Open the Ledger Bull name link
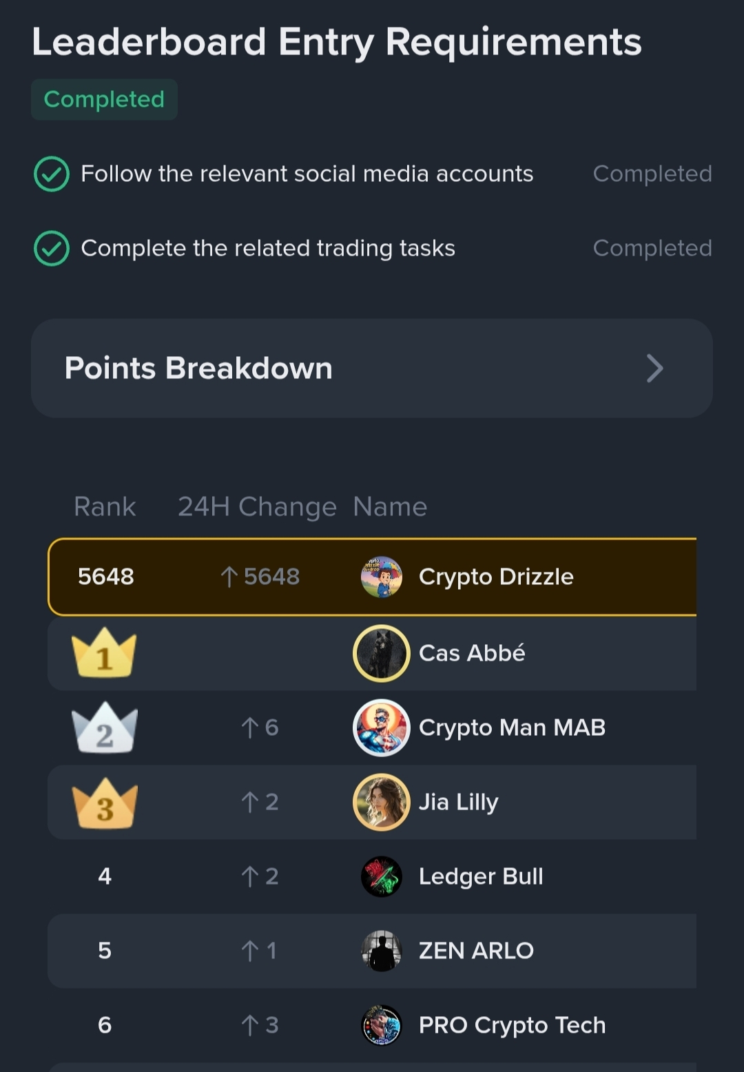The width and height of the screenshot is (744, 1072). [x=481, y=876]
